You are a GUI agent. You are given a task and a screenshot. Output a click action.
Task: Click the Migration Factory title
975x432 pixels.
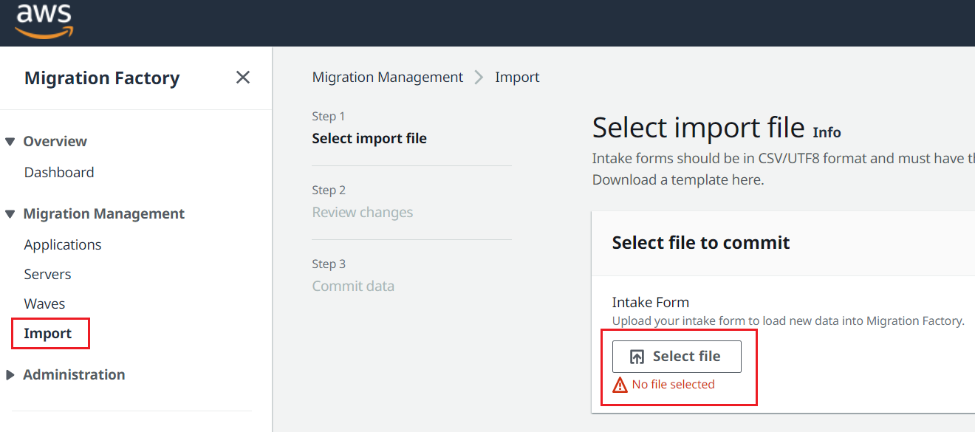pyautogui.click(x=102, y=78)
